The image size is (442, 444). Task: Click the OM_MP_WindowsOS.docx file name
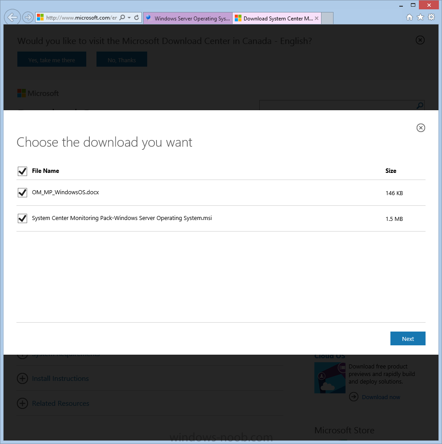tap(65, 192)
